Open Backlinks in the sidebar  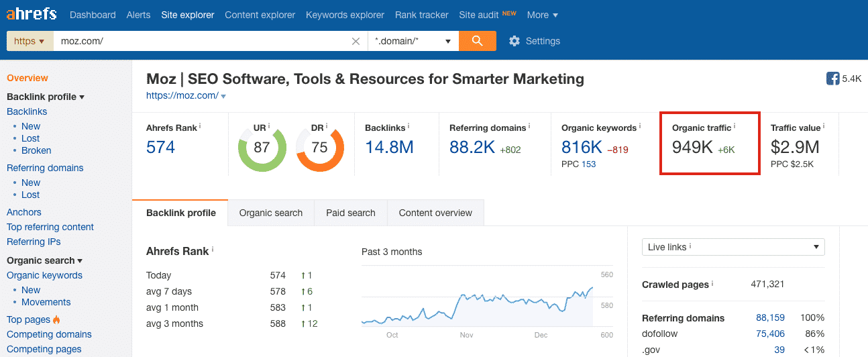pyautogui.click(x=27, y=111)
